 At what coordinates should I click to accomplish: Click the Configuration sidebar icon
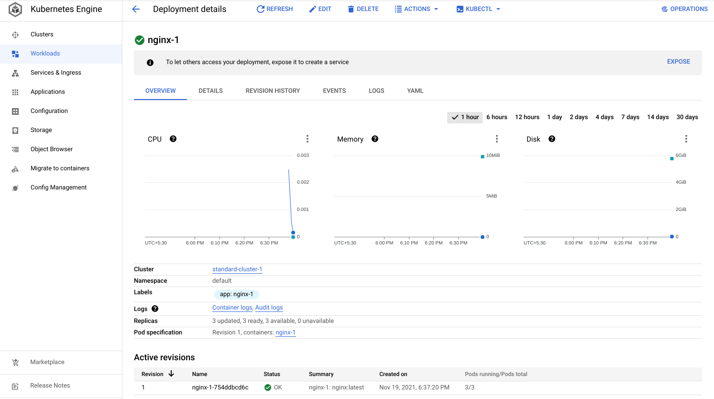tap(15, 111)
